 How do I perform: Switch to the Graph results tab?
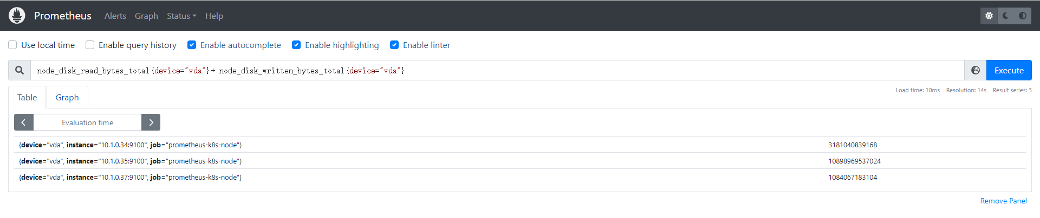tap(67, 98)
